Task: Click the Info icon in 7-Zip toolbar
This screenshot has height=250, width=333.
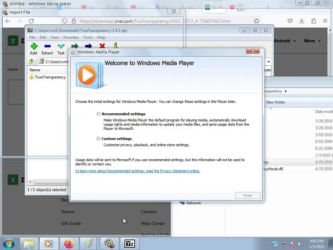Action: click(115, 46)
